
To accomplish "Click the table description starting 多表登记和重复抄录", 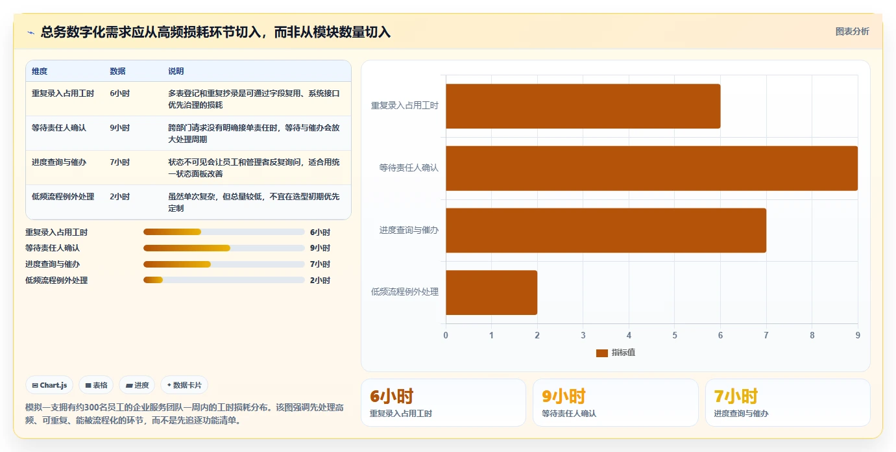I will (x=254, y=99).
